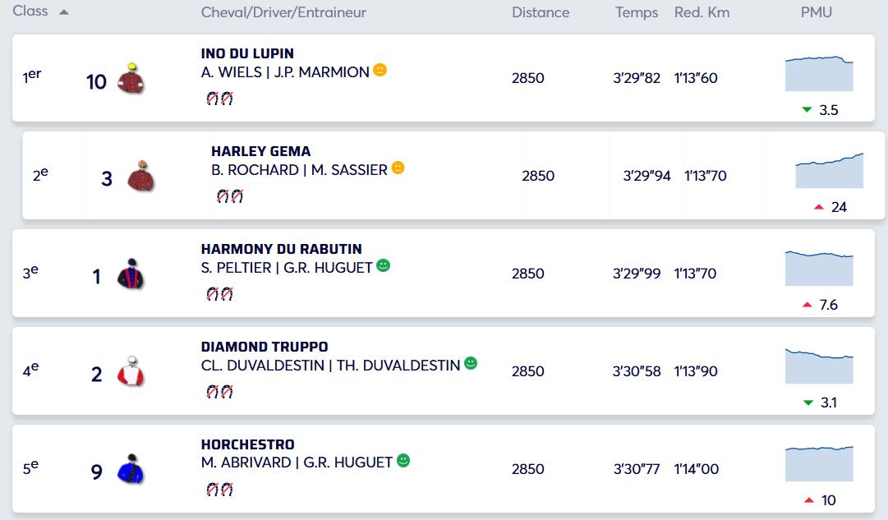
Task: Click the white-red silks icon for Diamond Truppo
Action: click(x=130, y=372)
